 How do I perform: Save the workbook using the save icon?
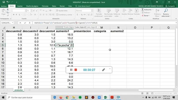pos(4,2)
